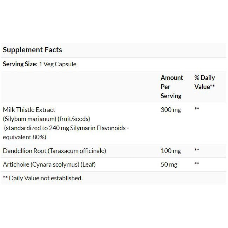Click the Amount Per Serving column header

coord(172,87)
